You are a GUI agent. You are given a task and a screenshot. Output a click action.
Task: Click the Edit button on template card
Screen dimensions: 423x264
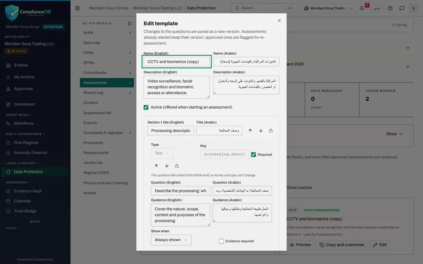380,245
